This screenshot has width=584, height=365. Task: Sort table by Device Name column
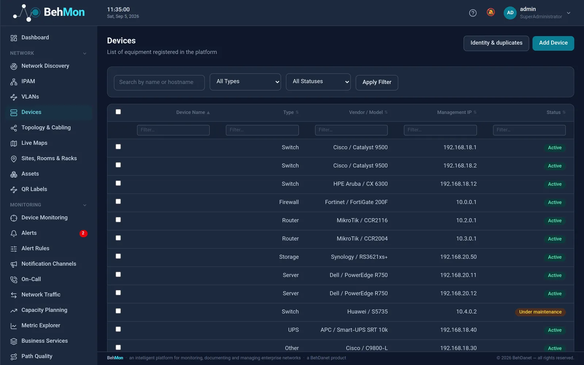(x=193, y=112)
